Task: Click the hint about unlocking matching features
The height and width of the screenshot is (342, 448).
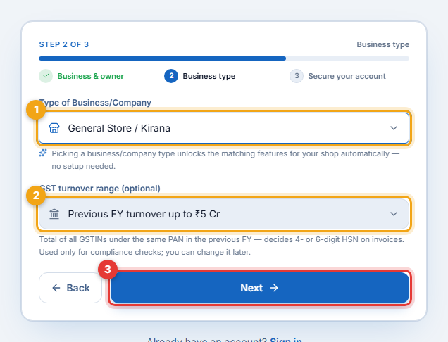Action: [225, 160]
